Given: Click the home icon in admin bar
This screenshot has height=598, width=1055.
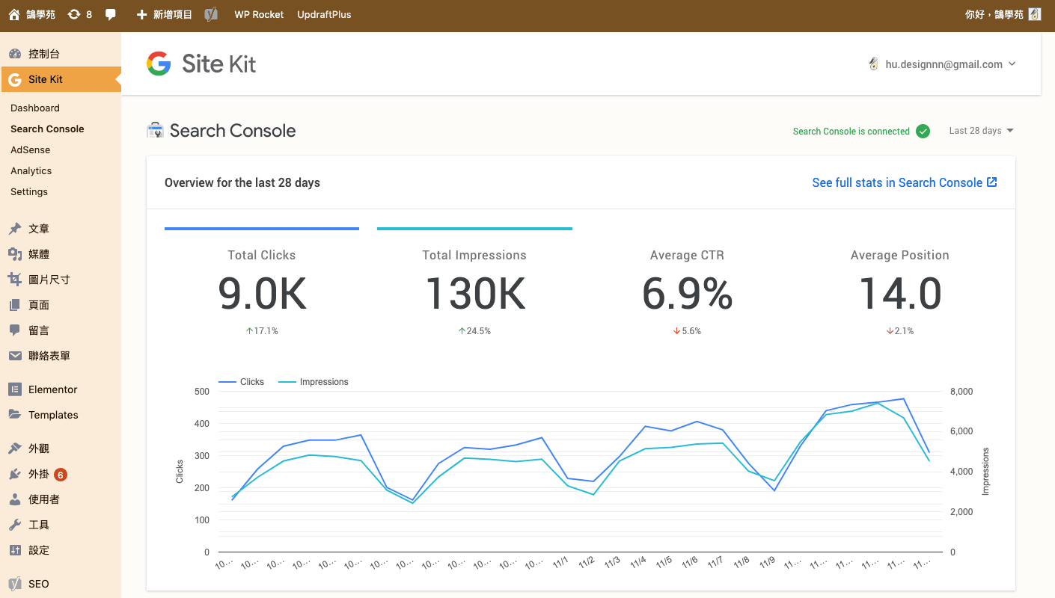Looking at the screenshot, I should click(14, 14).
